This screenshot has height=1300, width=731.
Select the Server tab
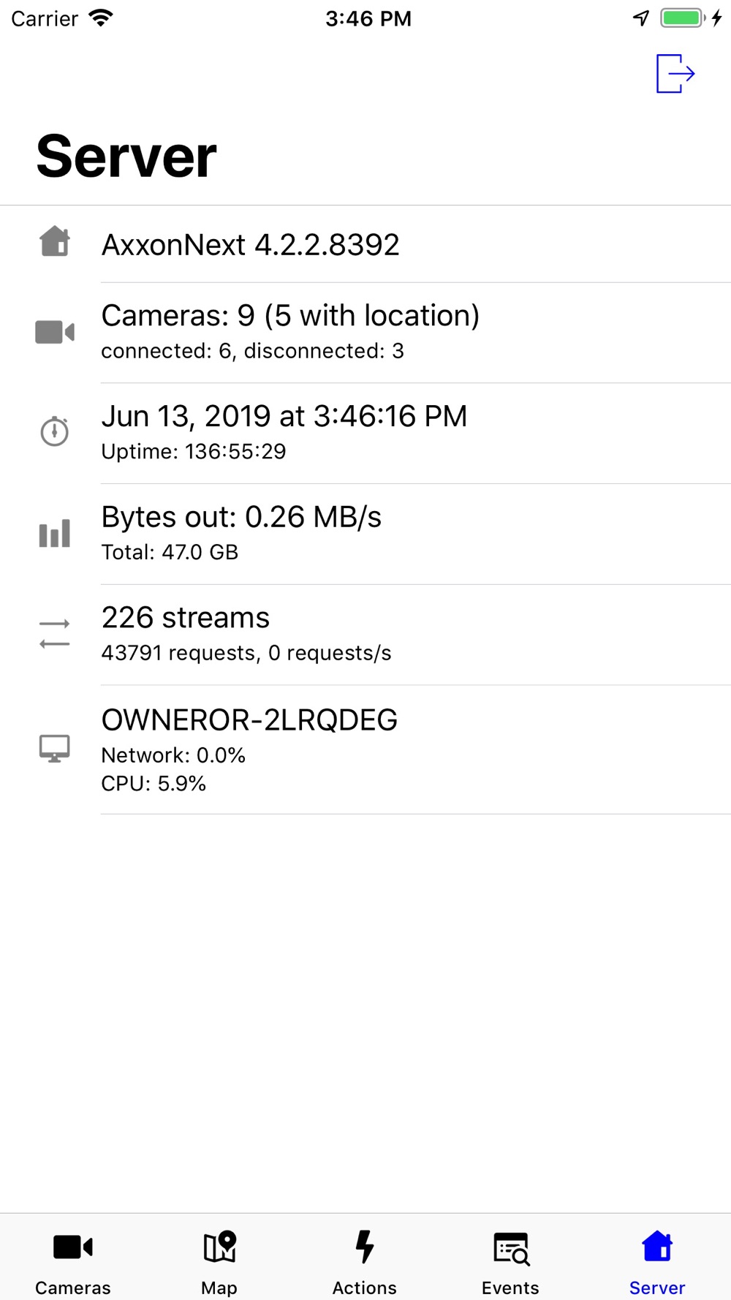coord(657,1259)
